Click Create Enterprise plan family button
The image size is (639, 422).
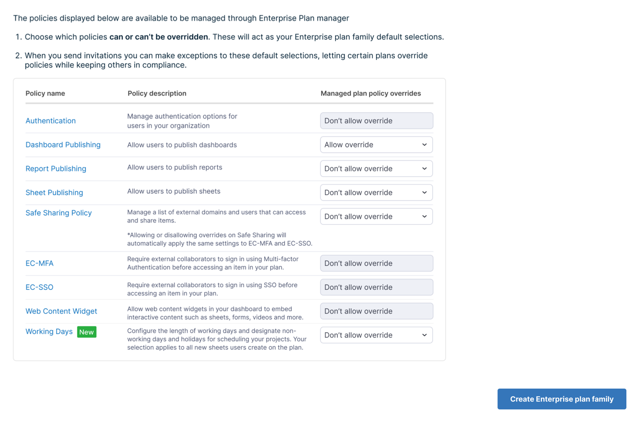561,399
